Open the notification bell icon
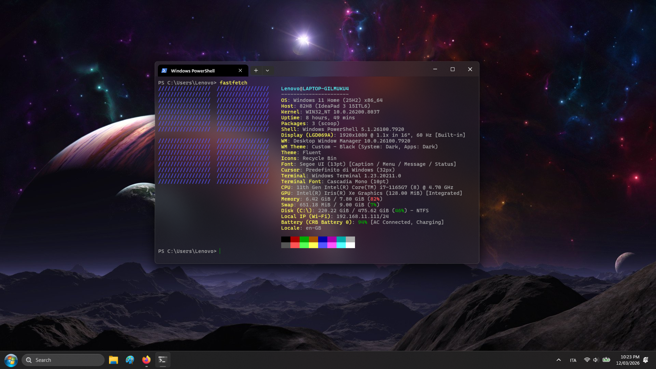This screenshot has width=656, height=369. pos(646,360)
